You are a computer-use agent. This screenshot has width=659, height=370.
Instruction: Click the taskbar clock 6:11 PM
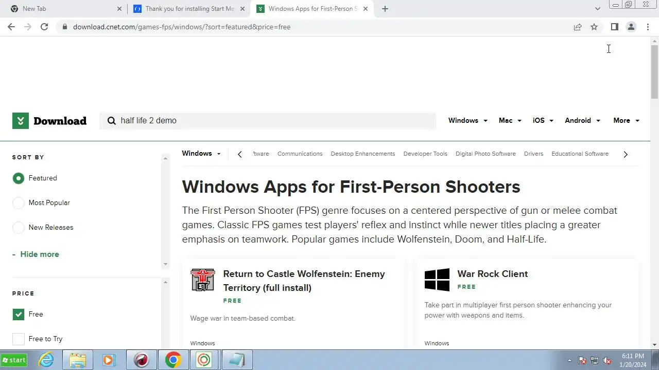633,360
